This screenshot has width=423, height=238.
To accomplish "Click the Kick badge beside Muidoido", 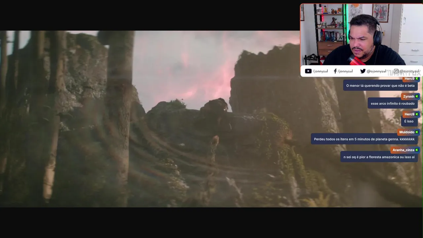I will click(x=417, y=132).
